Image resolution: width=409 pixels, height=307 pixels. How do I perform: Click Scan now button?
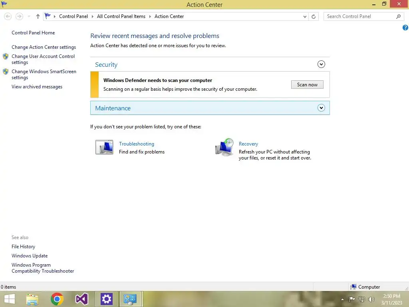[307, 85]
